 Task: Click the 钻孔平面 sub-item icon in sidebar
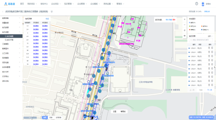[6, 40]
